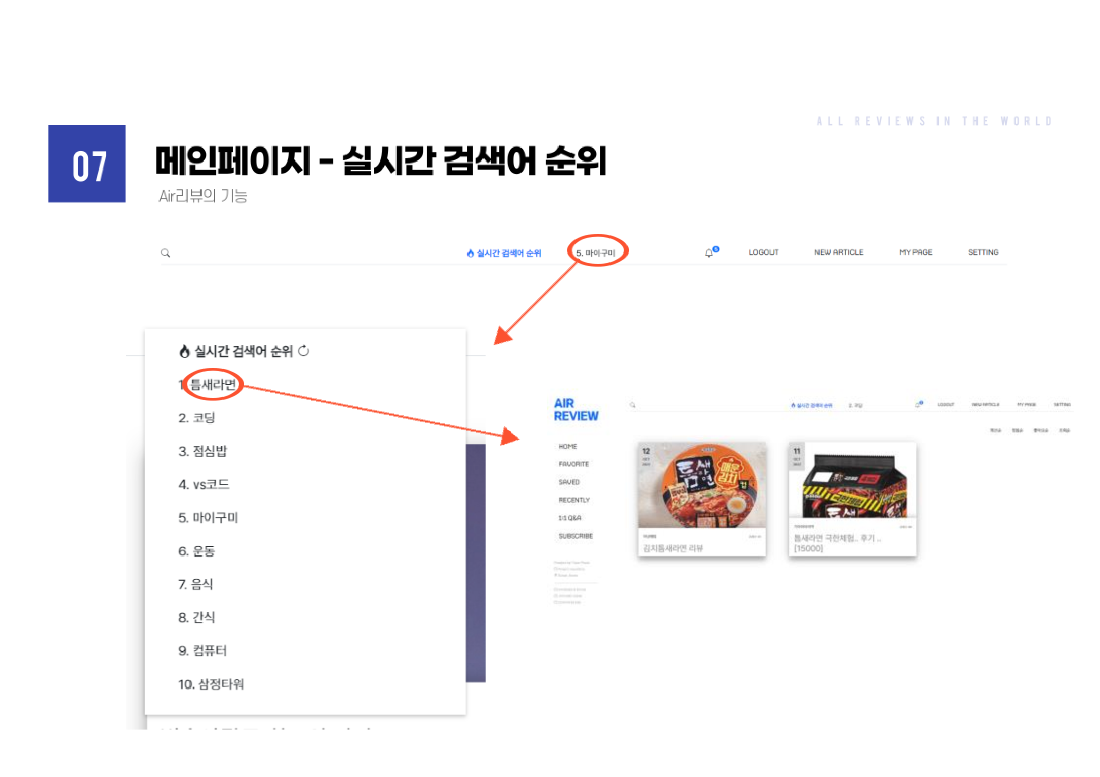Expand the rotating keyword 5. 마이구미

pyautogui.click(x=596, y=253)
